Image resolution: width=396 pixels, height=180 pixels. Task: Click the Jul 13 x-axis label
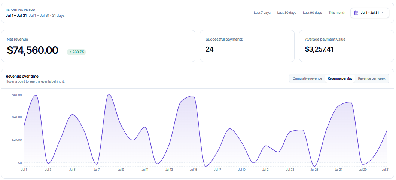(169, 170)
